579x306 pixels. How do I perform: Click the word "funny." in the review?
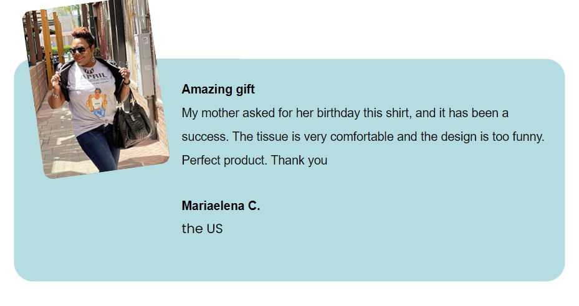pos(529,136)
